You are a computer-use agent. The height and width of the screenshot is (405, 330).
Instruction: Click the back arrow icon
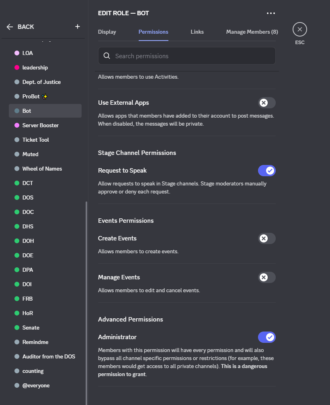pos(10,27)
